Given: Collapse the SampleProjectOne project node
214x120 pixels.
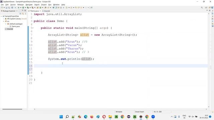Looking at the screenshot, I should [x=1, y=16].
